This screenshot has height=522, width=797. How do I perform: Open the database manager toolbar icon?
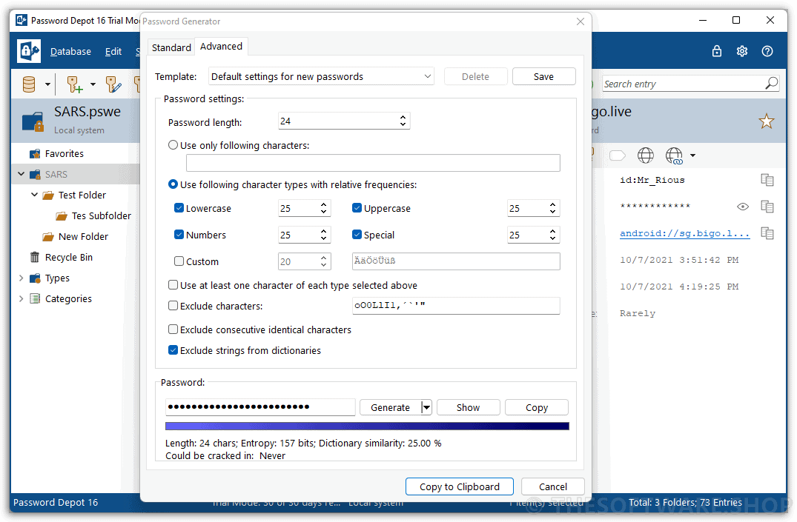30,84
